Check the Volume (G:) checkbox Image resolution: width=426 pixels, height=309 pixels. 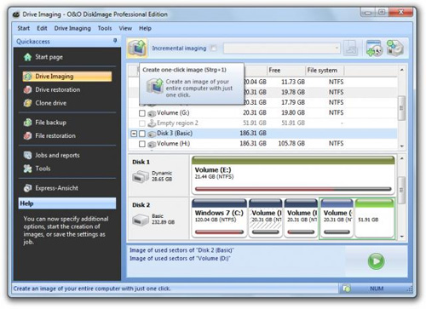coord(142,113)
